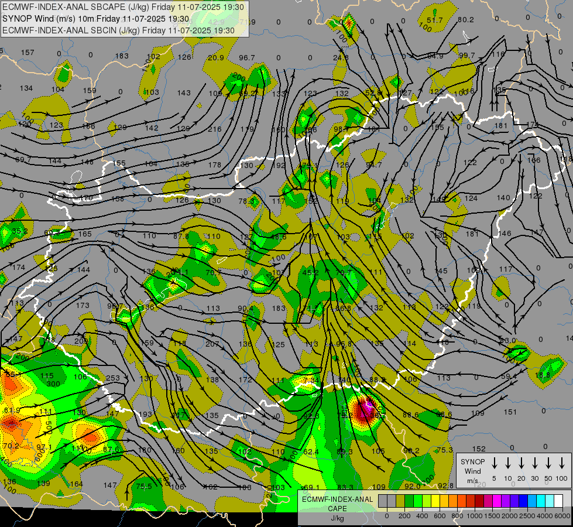Screen dimensions: 573x527
Task: Click the 1000 tick label on CAPE scale
Action: [x=475, y=516]
